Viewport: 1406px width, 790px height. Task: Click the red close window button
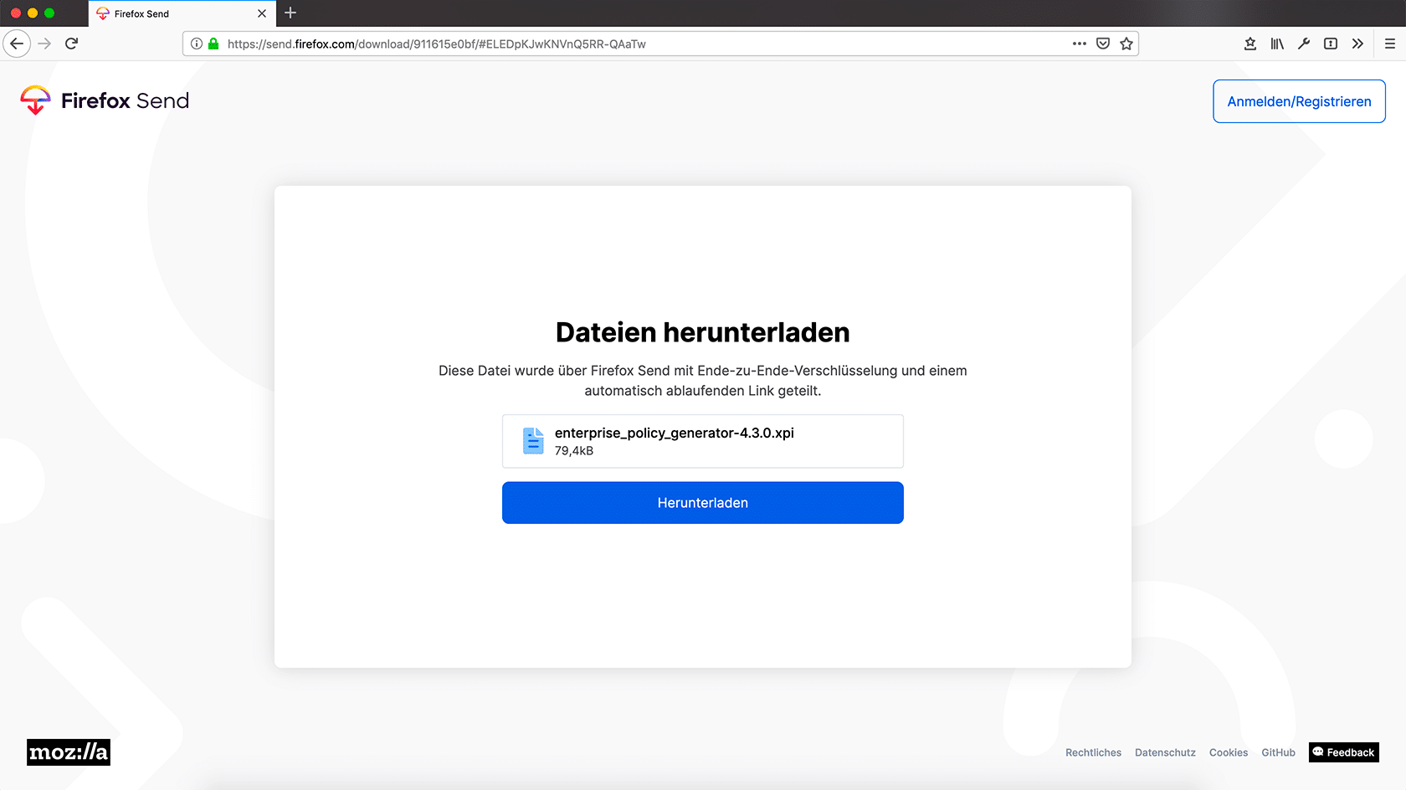tap(15, 13)
